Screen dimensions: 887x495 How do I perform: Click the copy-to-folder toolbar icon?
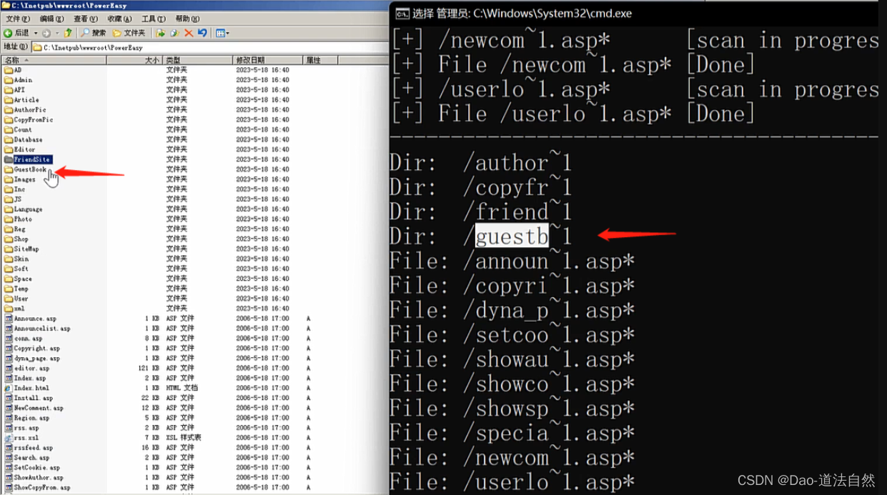coord(176,33)
